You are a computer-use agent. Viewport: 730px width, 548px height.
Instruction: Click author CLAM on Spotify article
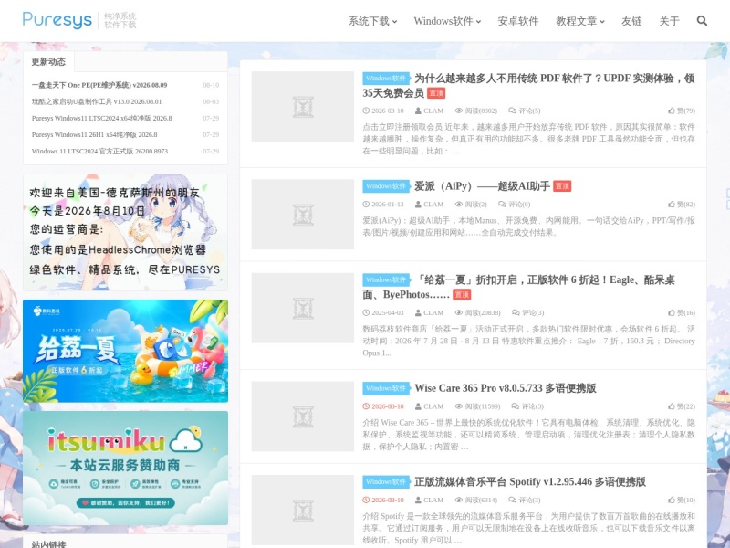pyautogui.click(x=429, y=501)
